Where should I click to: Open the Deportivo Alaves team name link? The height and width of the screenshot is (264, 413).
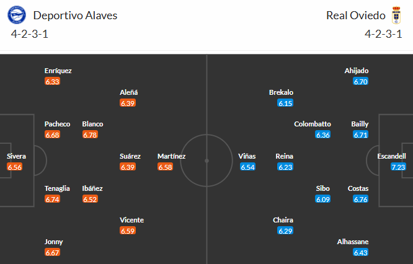click(75, 15)
